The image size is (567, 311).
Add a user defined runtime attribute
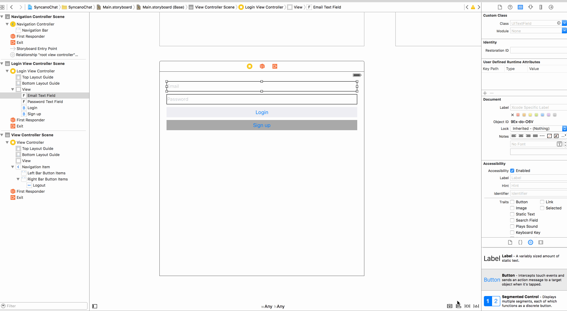tap(485, 93)
